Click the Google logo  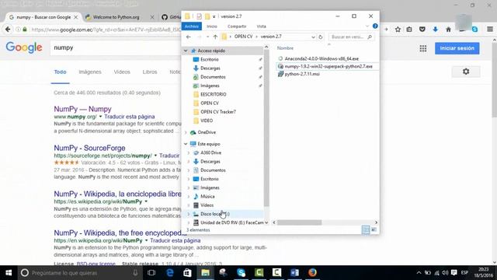pos(24,47)
